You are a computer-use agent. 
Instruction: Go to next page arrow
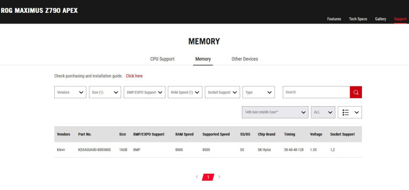(219, 177)
